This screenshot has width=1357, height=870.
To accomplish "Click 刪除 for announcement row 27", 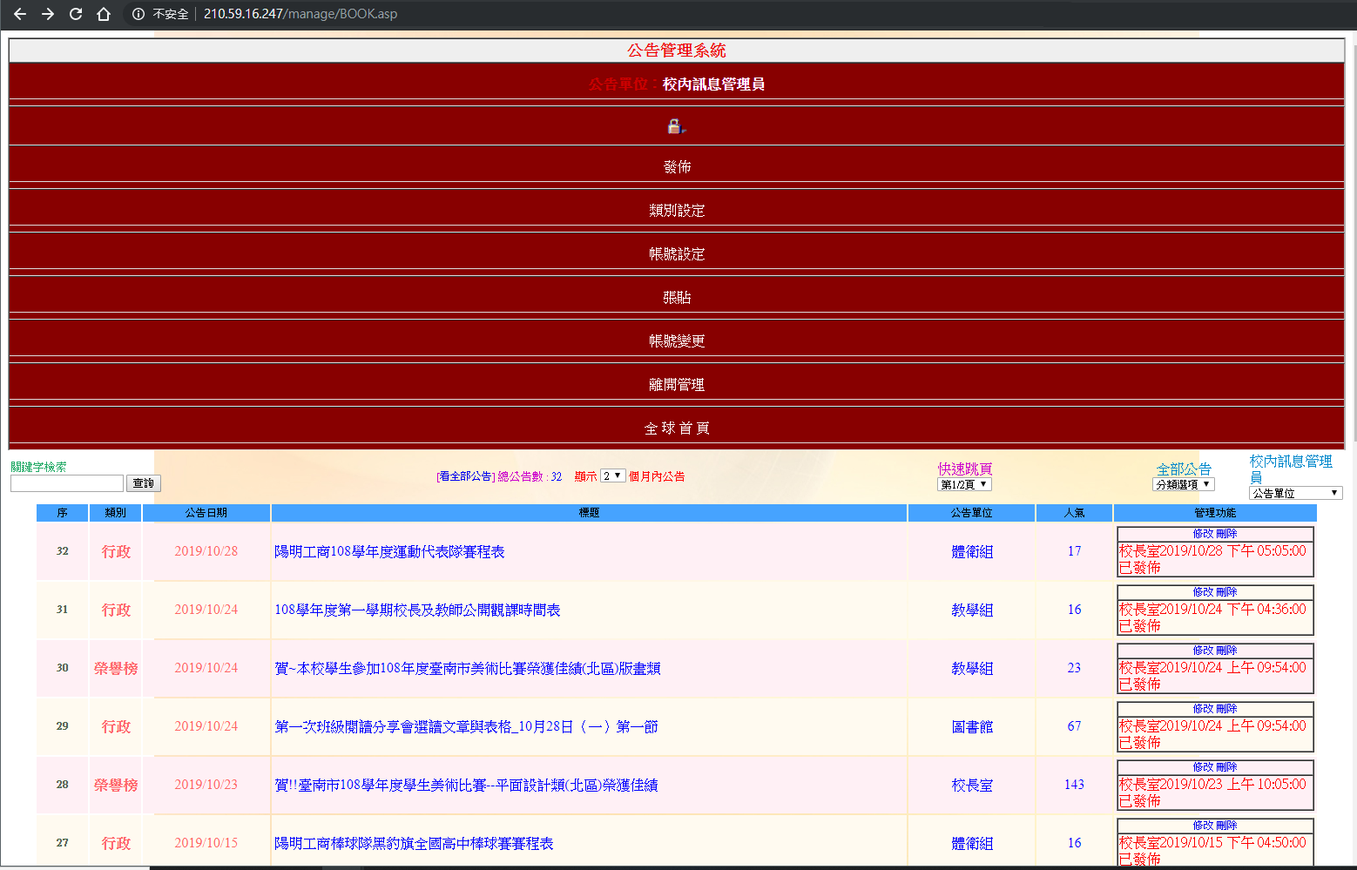I will click(1226, 826).
